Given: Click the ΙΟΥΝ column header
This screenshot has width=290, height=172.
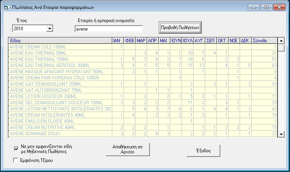Looking at the screenshot, I should pos(176,41).
